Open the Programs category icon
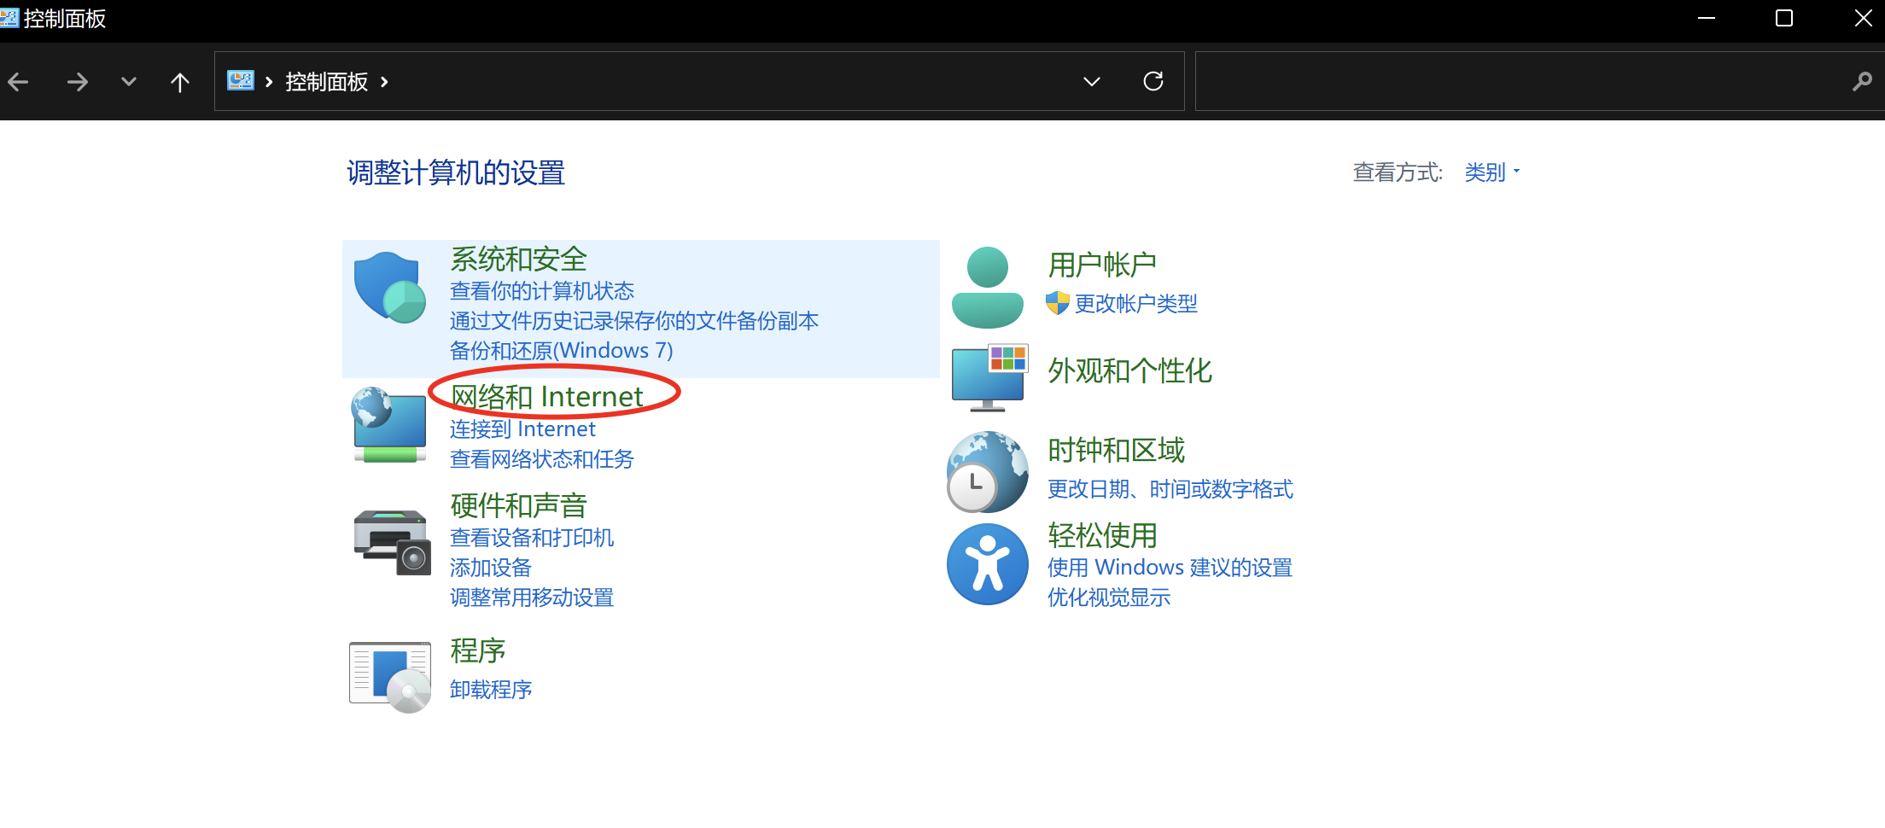This screenshot has width=1885, height=828. pyautogui.click(x=390, y=676)
